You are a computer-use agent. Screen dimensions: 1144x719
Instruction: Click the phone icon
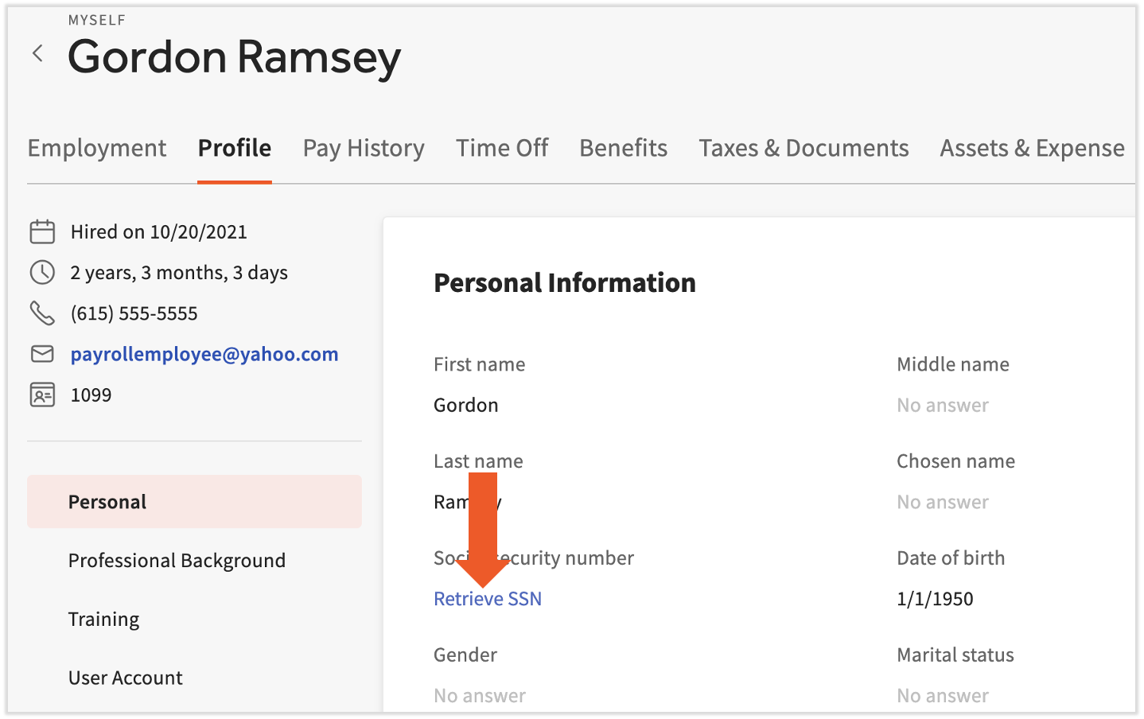pos(42,313)
